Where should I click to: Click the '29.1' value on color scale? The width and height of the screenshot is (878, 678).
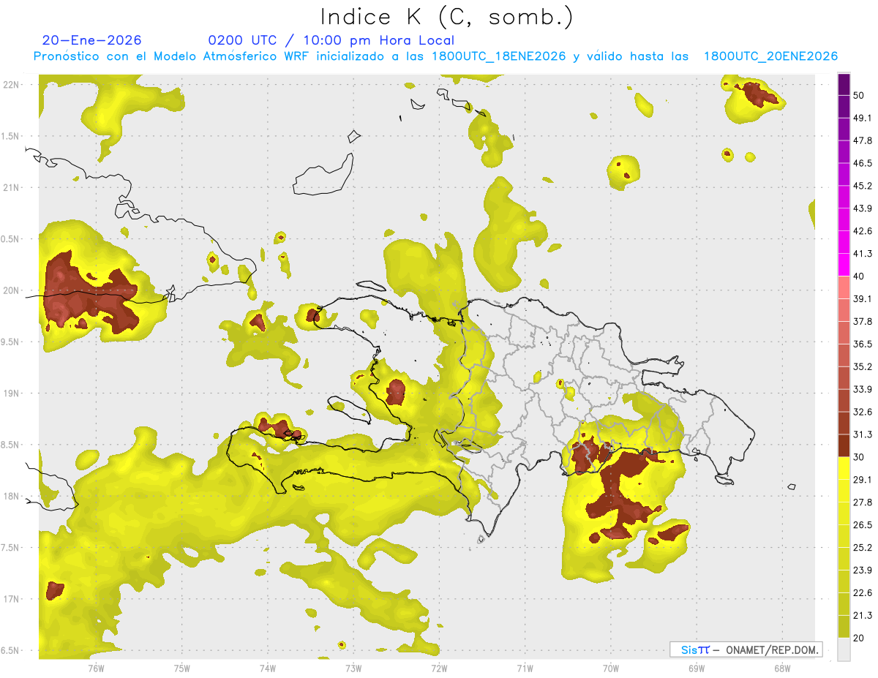coord(863,480)
